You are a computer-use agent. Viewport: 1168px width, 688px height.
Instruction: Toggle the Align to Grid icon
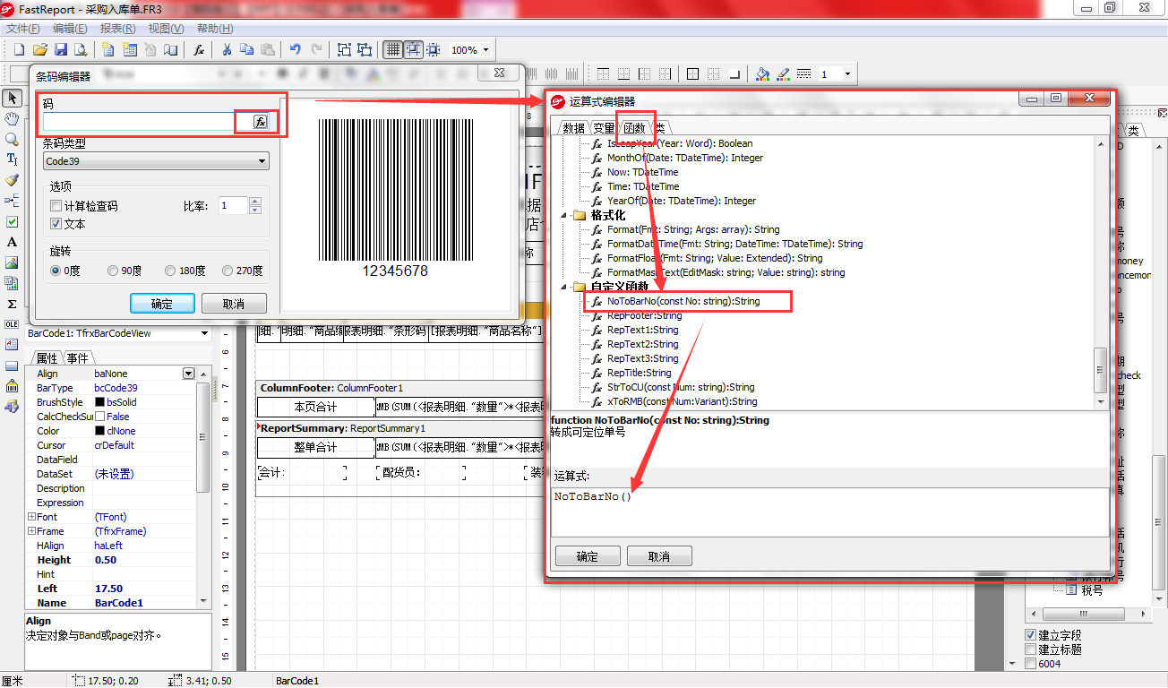point(413,50)
